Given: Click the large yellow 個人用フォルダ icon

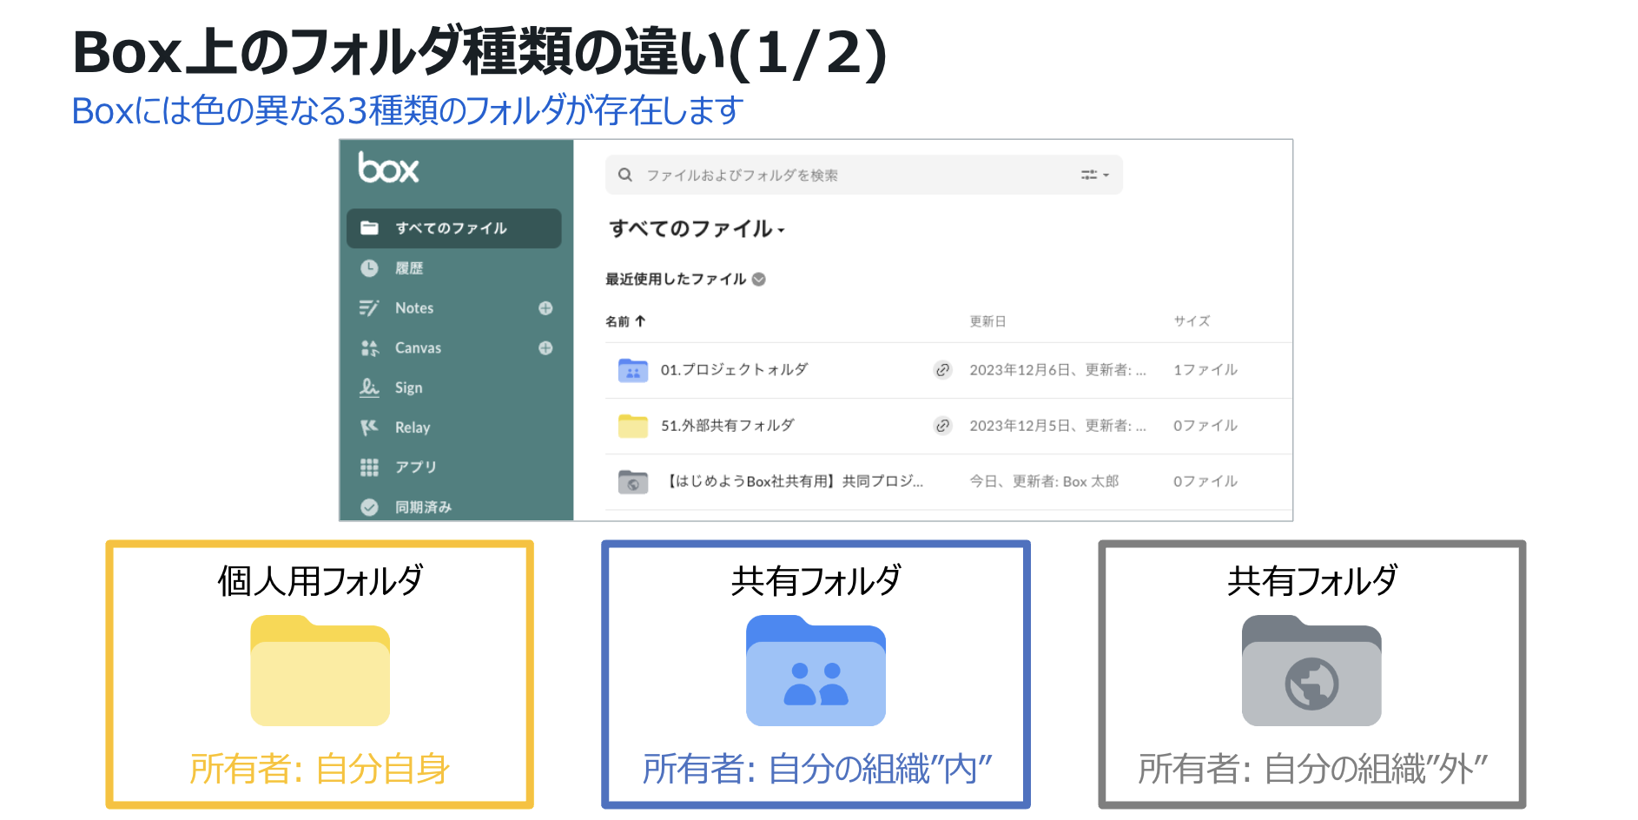Looking at the screenshot, I should [x=320, y=671].
